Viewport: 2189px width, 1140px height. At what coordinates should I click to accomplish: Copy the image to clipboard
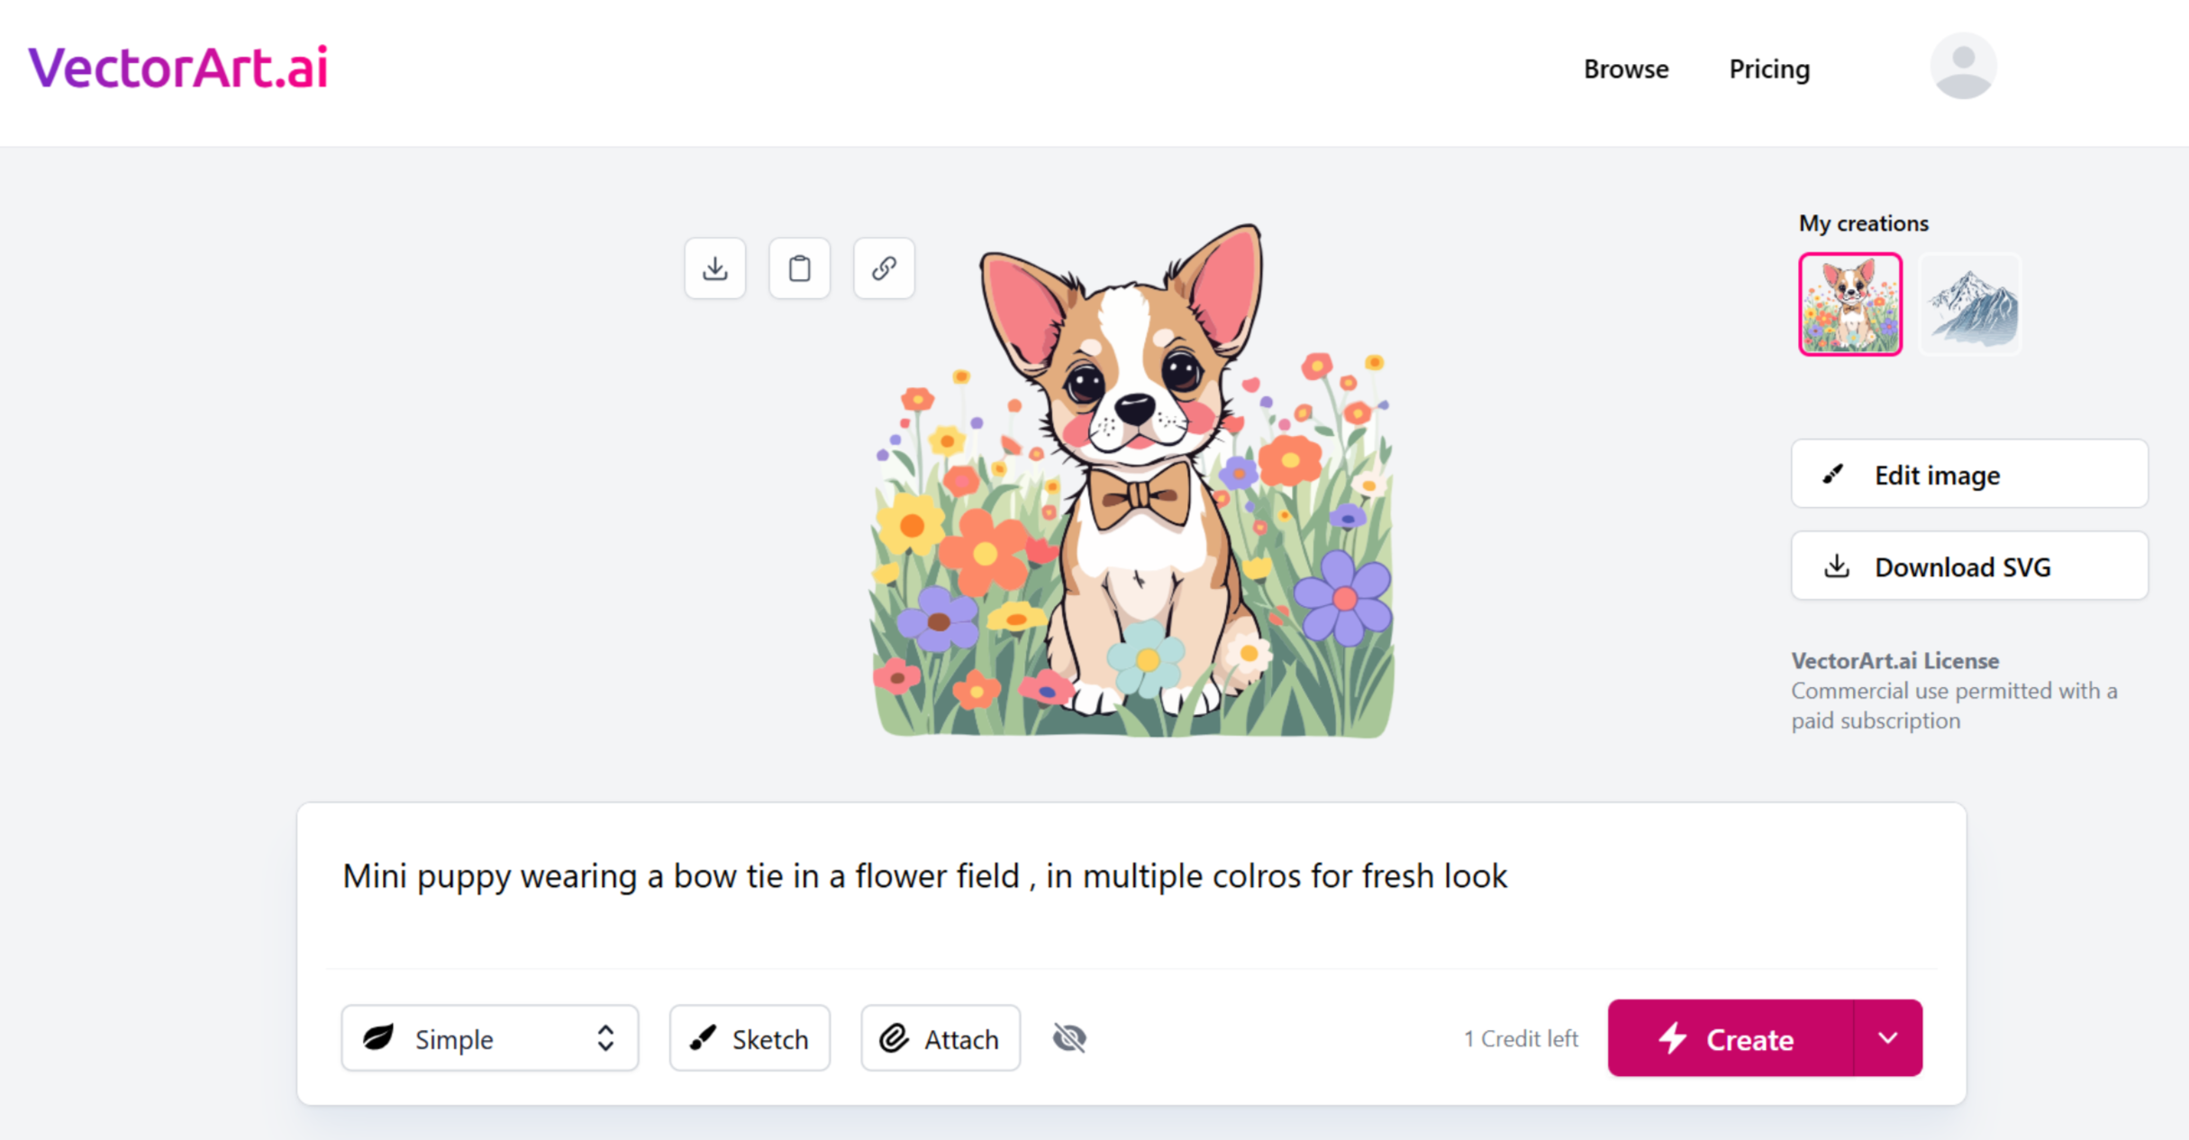799,267
